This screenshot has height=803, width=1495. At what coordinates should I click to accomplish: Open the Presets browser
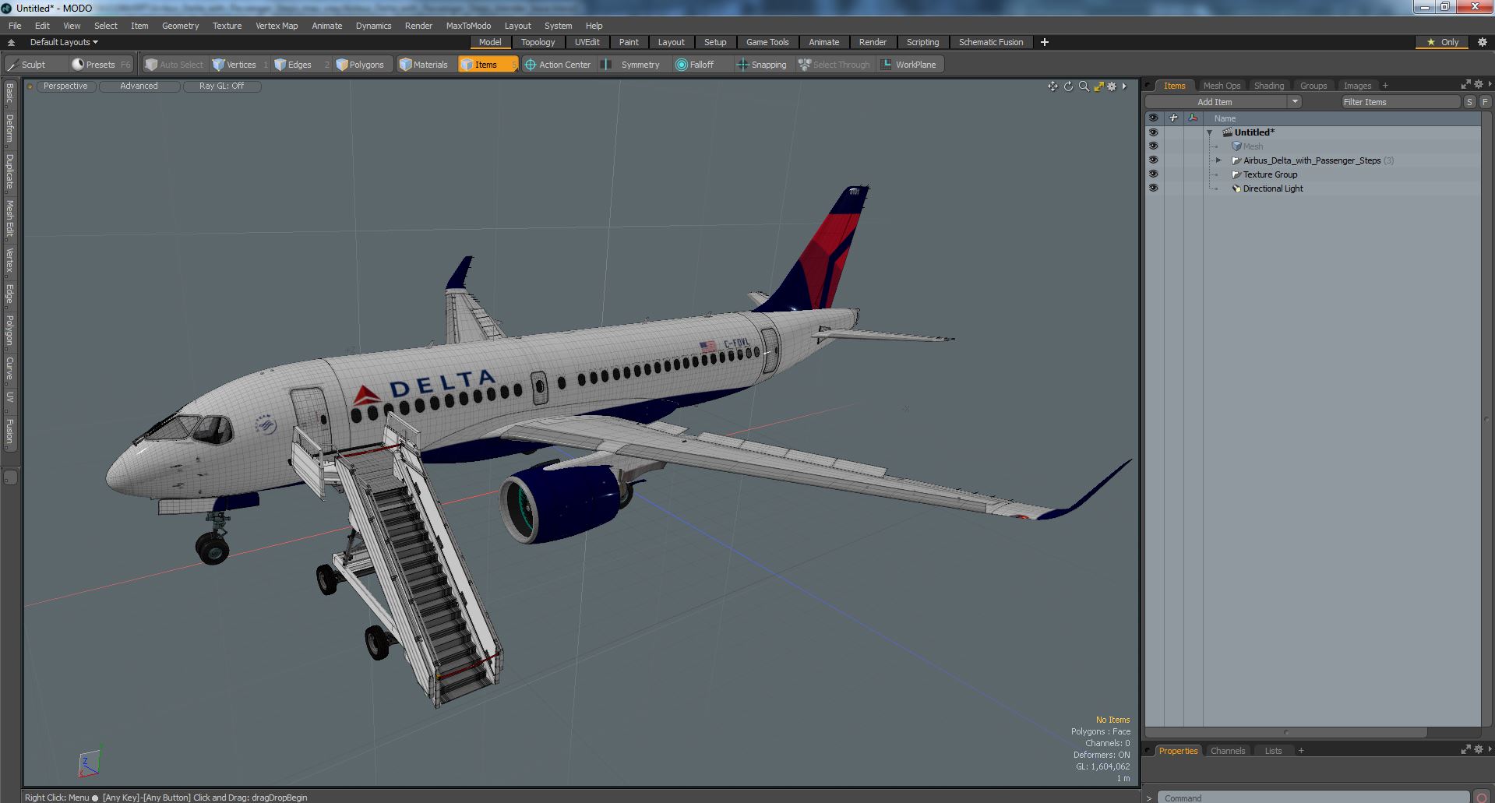coord(101,65)
